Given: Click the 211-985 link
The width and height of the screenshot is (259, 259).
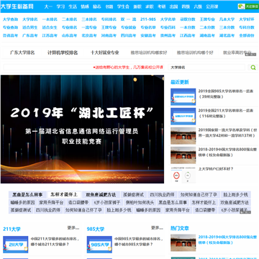Looking at the screenshot, I should (148, 19).
